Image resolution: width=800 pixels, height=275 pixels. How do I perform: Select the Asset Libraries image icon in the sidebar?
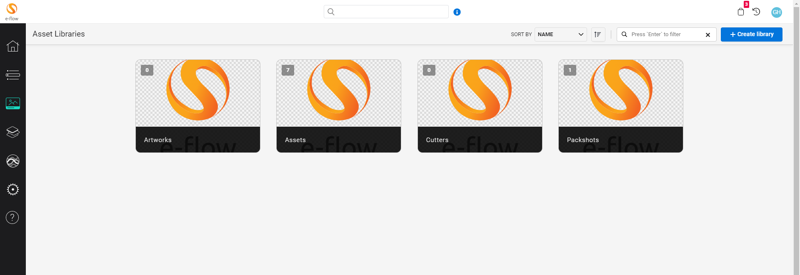[13, 103]
